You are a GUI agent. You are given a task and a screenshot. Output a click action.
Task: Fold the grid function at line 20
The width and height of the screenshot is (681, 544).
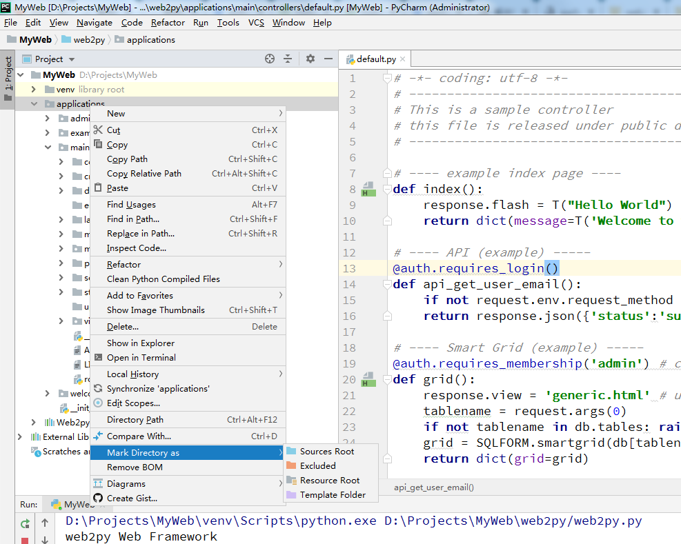click(x=387, y=379)
